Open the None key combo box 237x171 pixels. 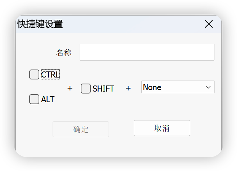click(x=178, y=87)
